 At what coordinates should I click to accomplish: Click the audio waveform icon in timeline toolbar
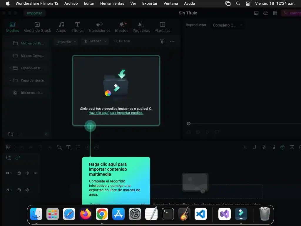click(x=87, y=147)
